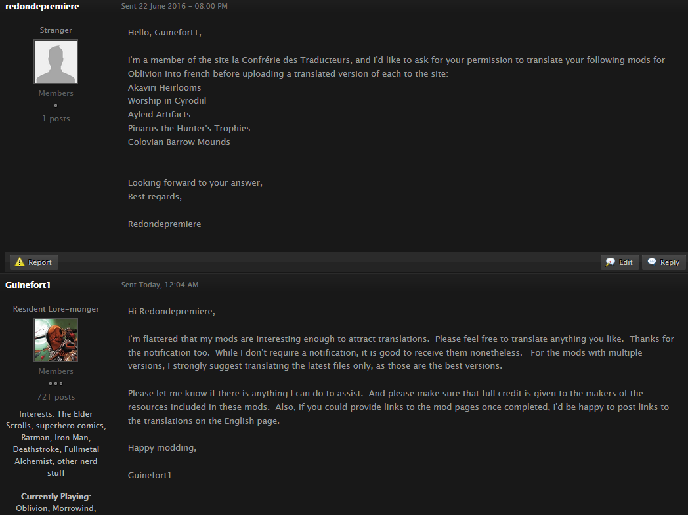Open redondepremiere's default avatar image
Viewport: 688px width, 515px height.
pyautogui.click(x=56, y=62)
